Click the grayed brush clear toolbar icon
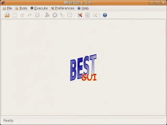This screenshot has height=125, width=167. (62, 15)
